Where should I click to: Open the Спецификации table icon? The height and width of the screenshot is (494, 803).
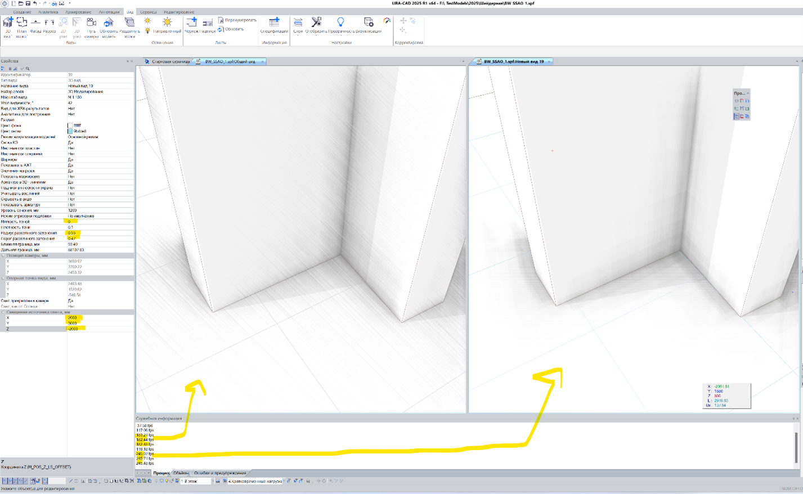[274, 23]
